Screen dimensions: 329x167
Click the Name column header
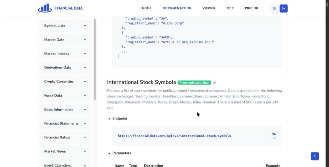click(120, 166)
